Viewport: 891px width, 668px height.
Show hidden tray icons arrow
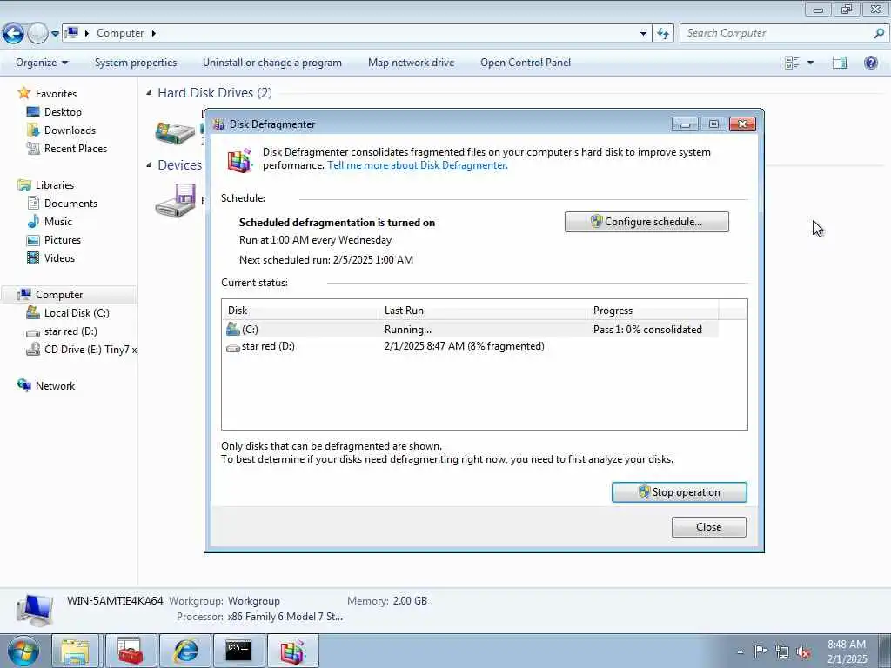[740, 651]
